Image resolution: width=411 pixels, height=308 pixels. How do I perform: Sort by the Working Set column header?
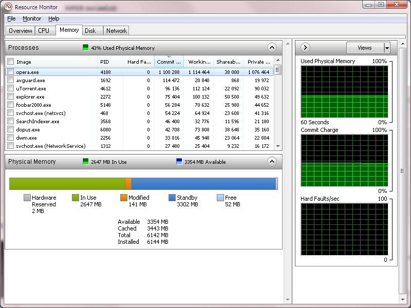click(199, 62)
